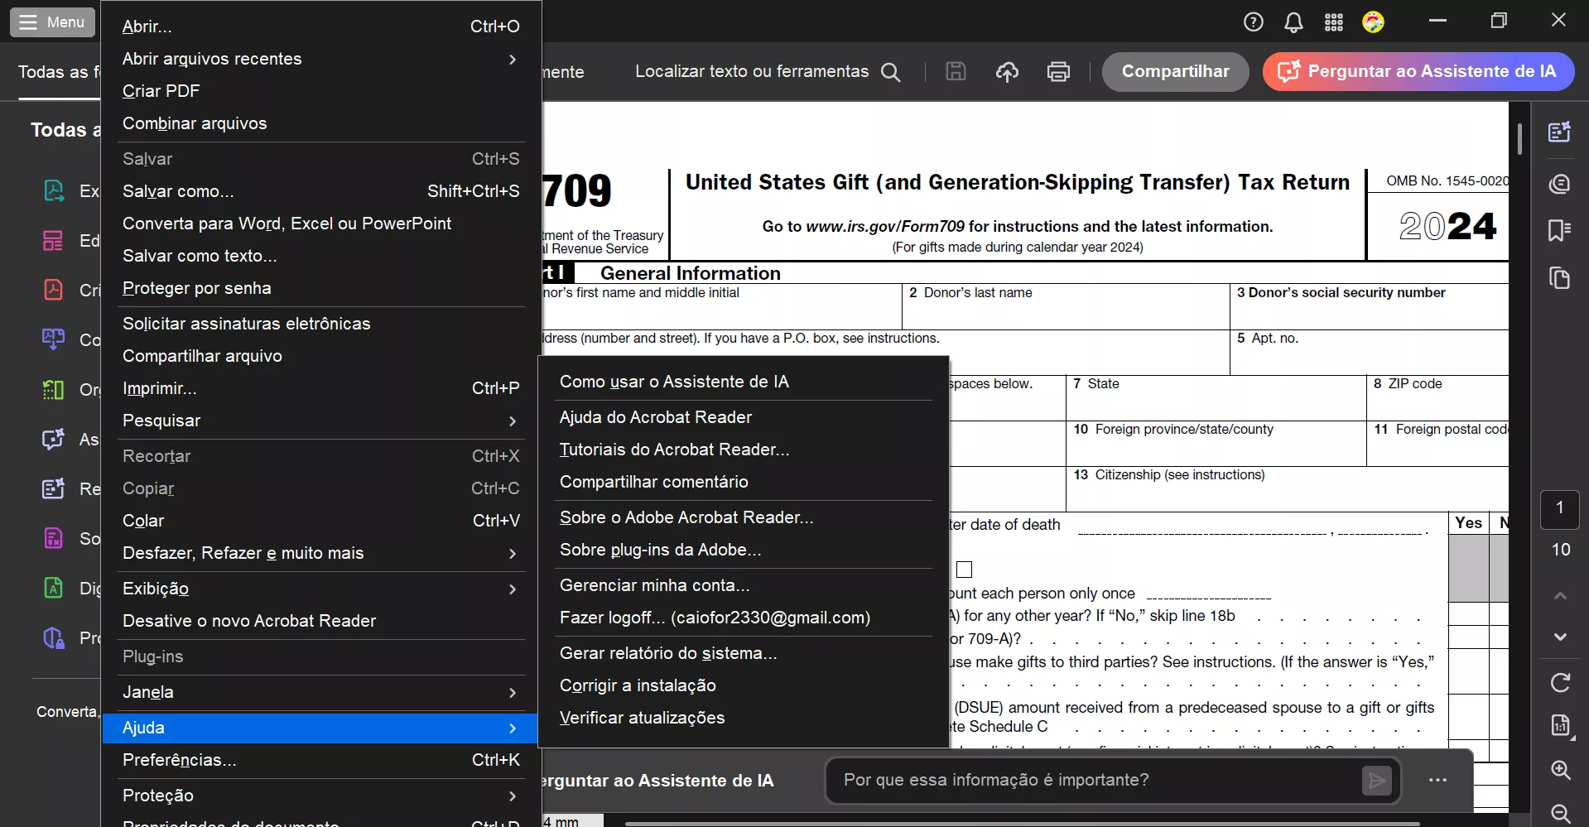Click the search magnifier next to Localizar texto
The height and width of the screenshot is (827, 1589).
click(x=891, y=72)
